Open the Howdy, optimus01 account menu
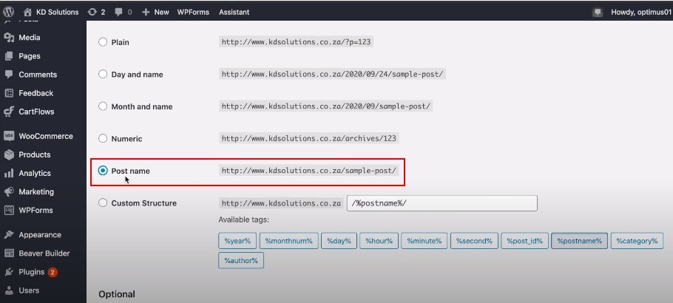 640,12
